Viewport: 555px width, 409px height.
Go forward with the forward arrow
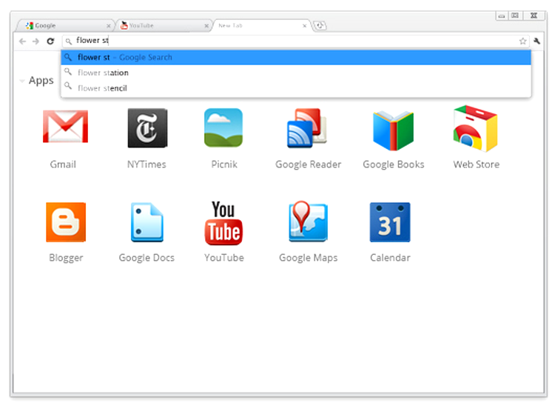(x=36, y=41)
